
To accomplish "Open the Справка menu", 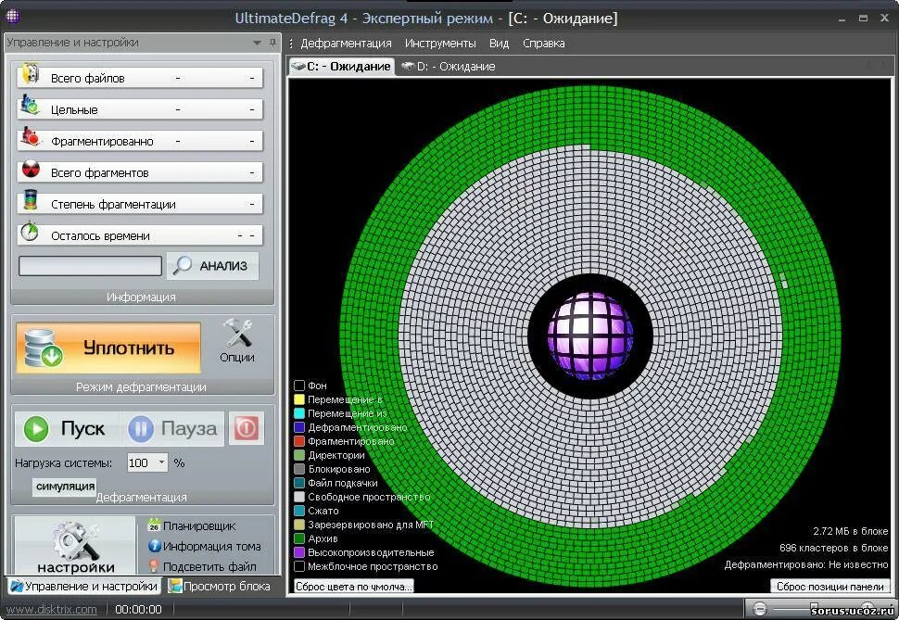I will coord(543,43).
